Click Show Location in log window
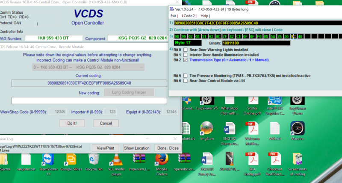Viewport: 342px width, 183px height. point(137,148)
